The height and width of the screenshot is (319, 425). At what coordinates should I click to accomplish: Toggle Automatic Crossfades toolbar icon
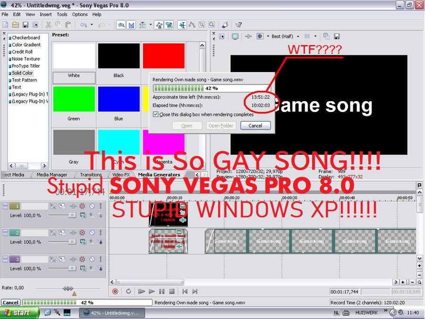(131, 25)
